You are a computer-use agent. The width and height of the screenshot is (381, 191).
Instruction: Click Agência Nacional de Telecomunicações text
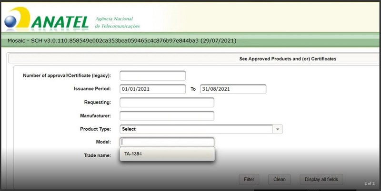point(118,22)
